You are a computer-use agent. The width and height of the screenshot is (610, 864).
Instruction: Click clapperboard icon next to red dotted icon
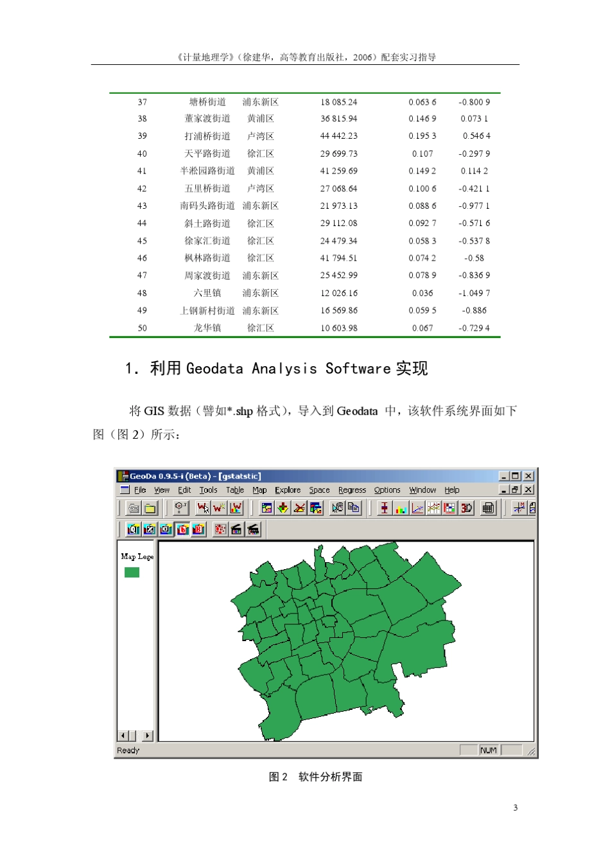coord(237,529)
